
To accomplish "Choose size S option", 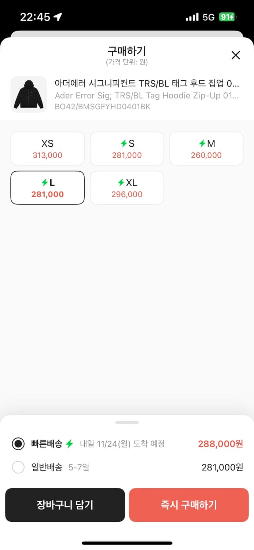I will click(127, 148).
